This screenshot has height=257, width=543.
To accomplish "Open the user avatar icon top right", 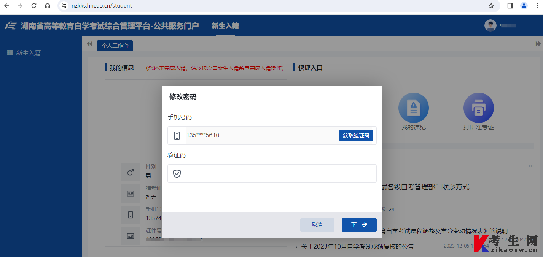I will 490,25.
